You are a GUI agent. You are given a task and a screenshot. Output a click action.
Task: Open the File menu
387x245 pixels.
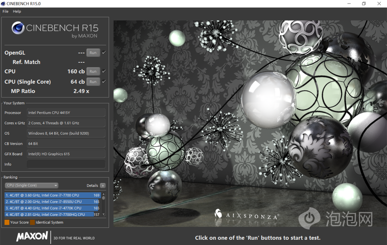click(6, 12)
